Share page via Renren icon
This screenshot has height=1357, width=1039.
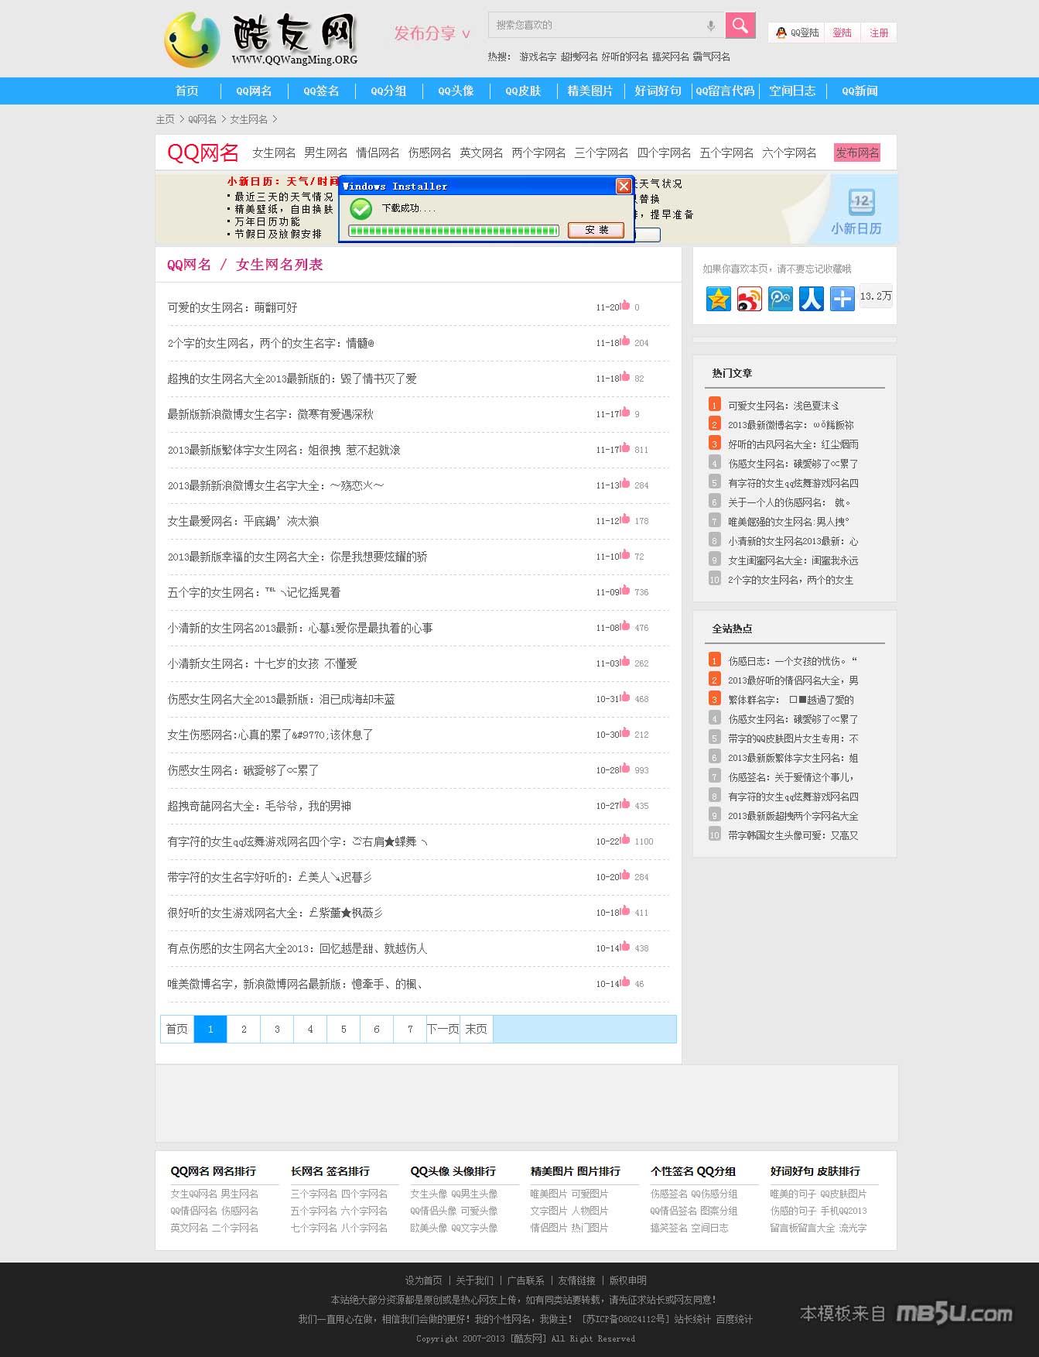811,299
